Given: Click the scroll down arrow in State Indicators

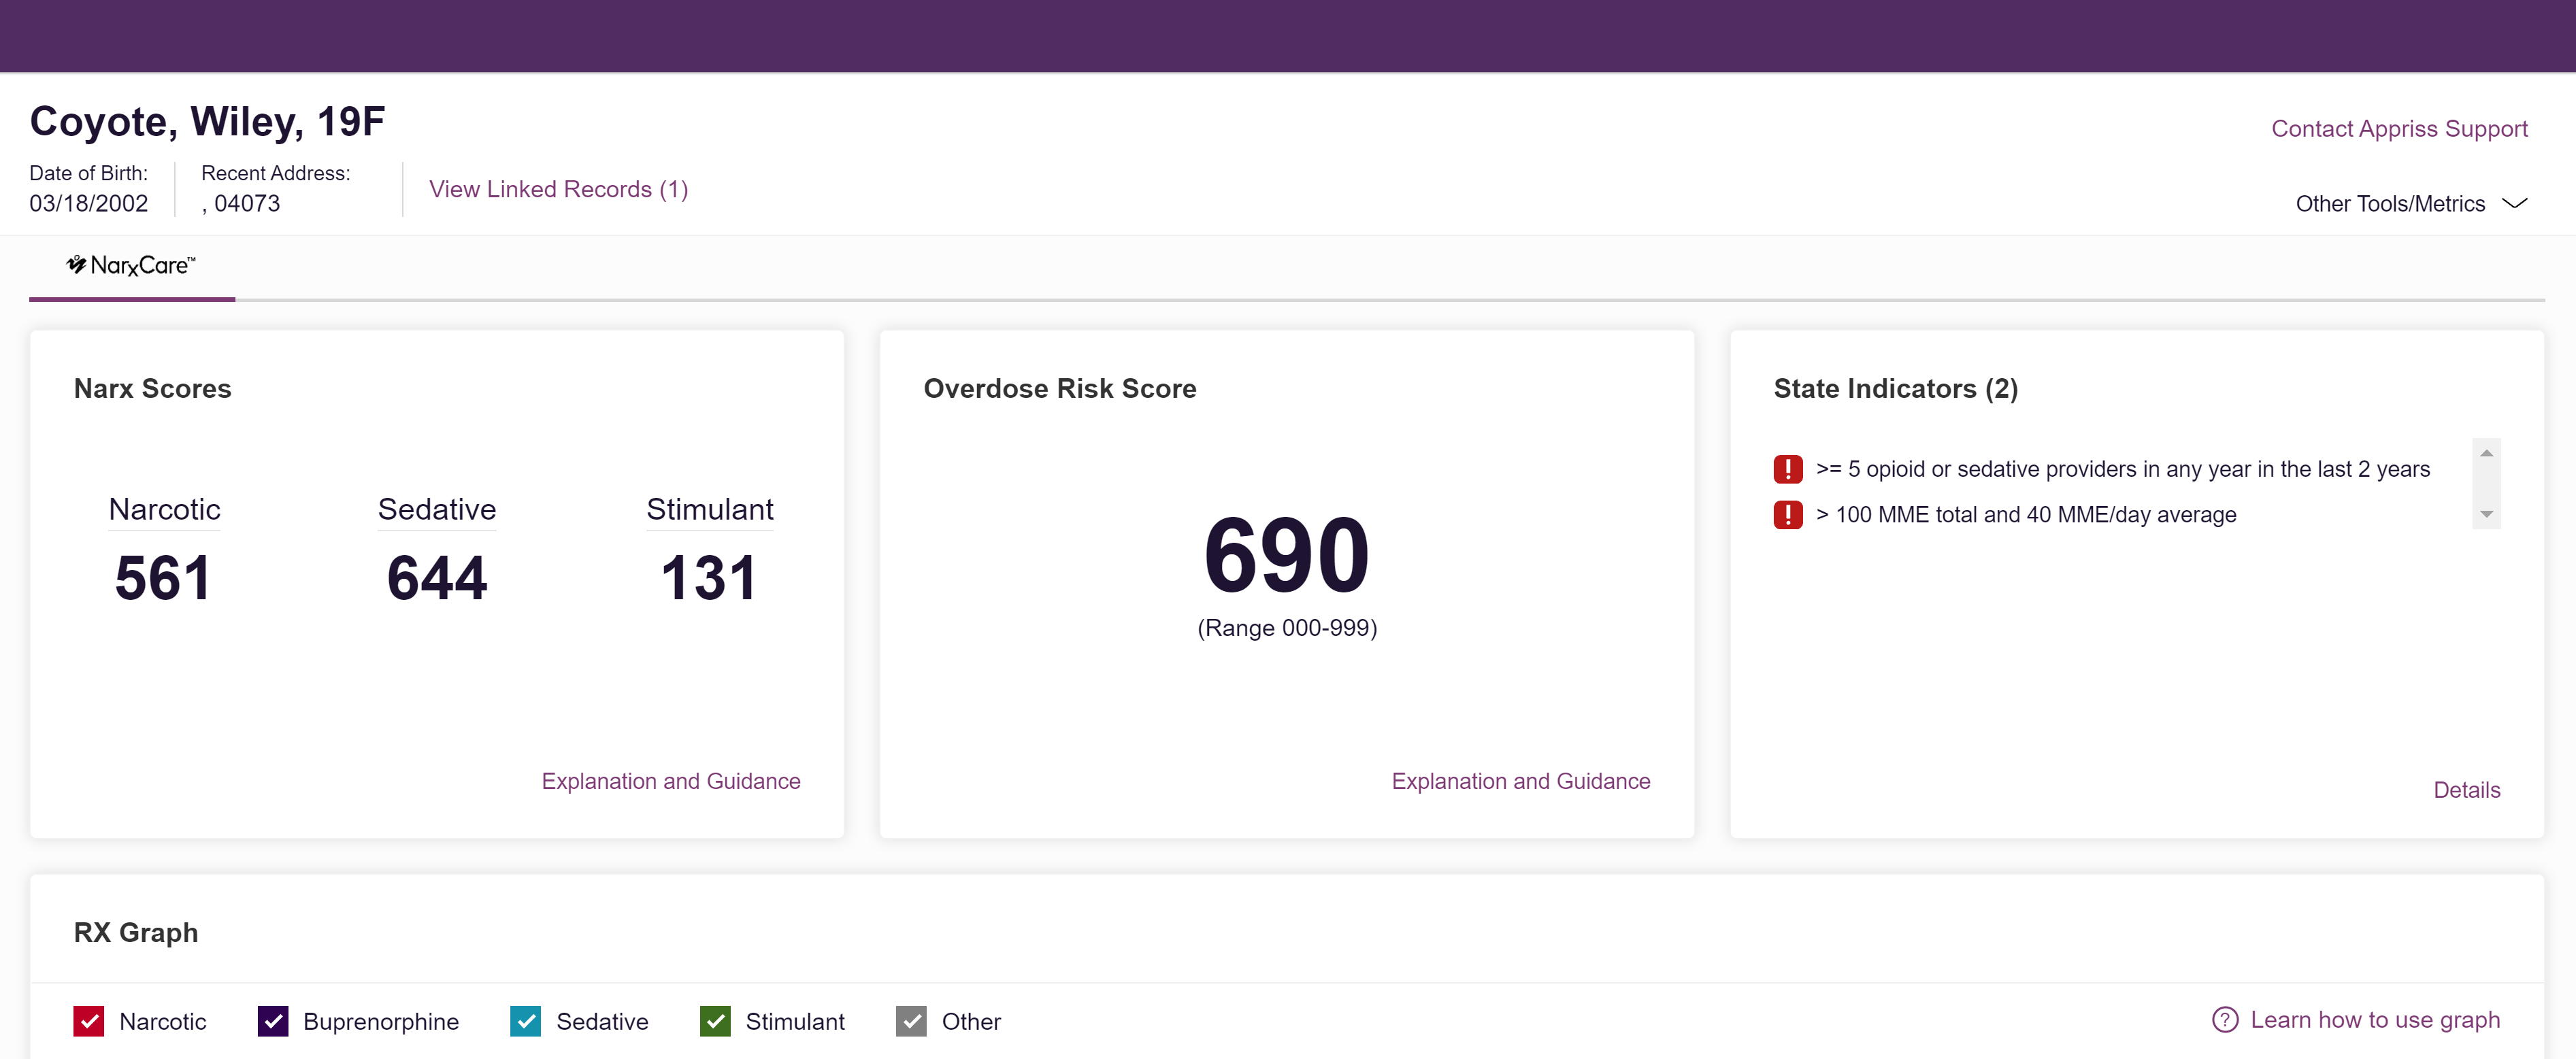Looking at the screenshot, I should pyautogui.click(x=2486, y=514).
